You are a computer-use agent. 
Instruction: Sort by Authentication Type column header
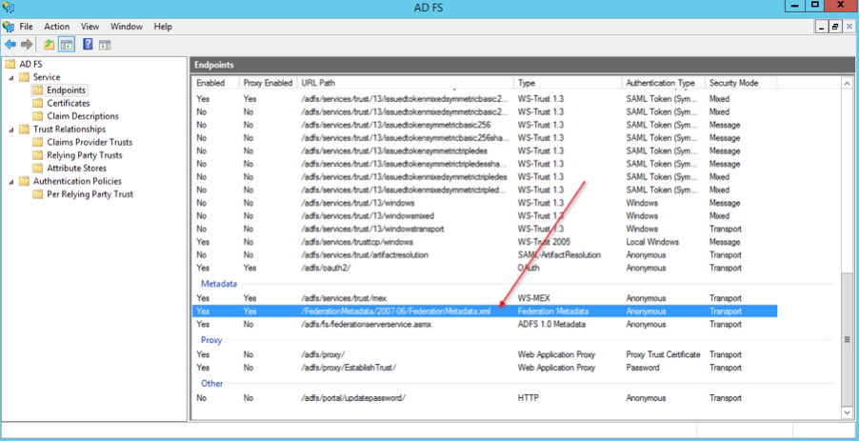pyautogui.click(x=663, y=83)
